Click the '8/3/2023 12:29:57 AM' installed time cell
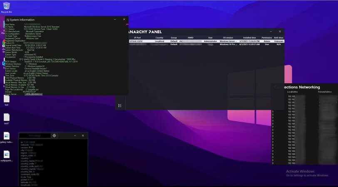The image size is (338, 187). click(249, 44)
